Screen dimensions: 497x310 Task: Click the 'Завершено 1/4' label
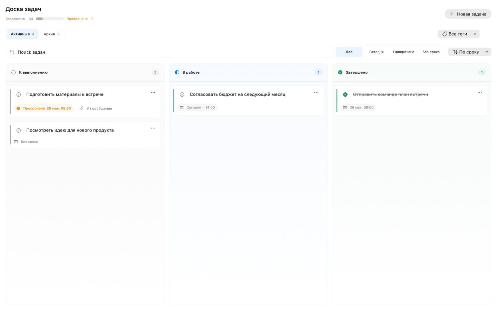(19, 19)
